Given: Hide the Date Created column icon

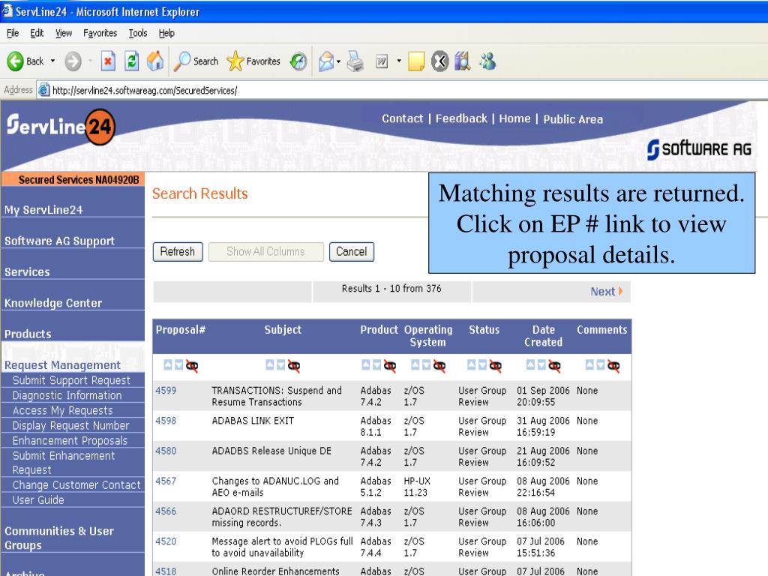Looking at the screenshot, I should [x=554, y=365].
